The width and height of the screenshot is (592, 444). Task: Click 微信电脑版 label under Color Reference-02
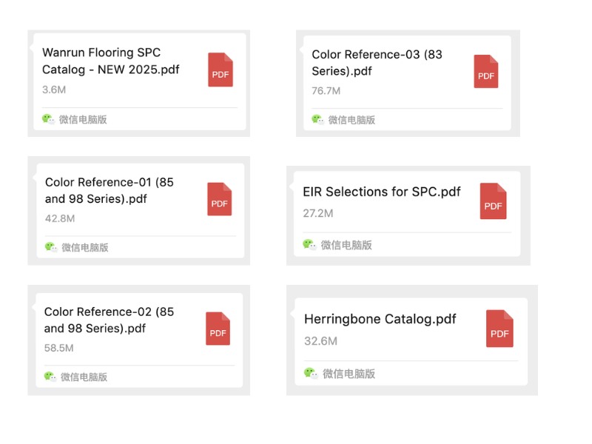[84, 377]
